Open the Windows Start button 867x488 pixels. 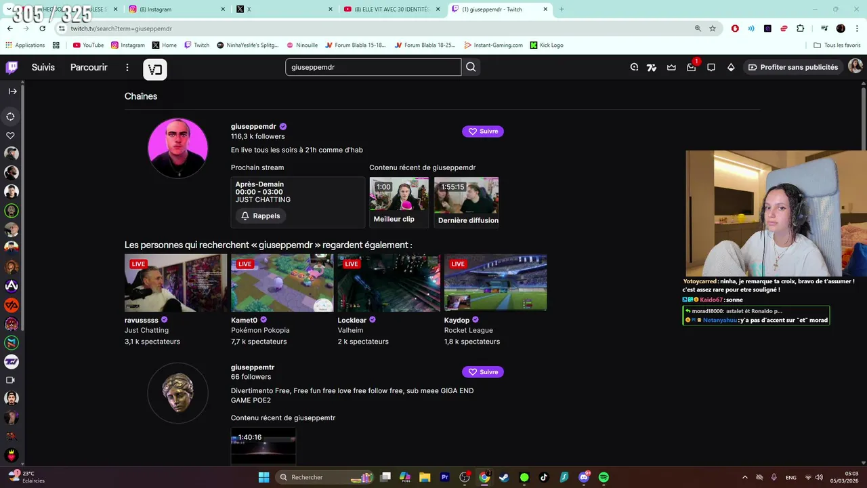coord(263,477)
